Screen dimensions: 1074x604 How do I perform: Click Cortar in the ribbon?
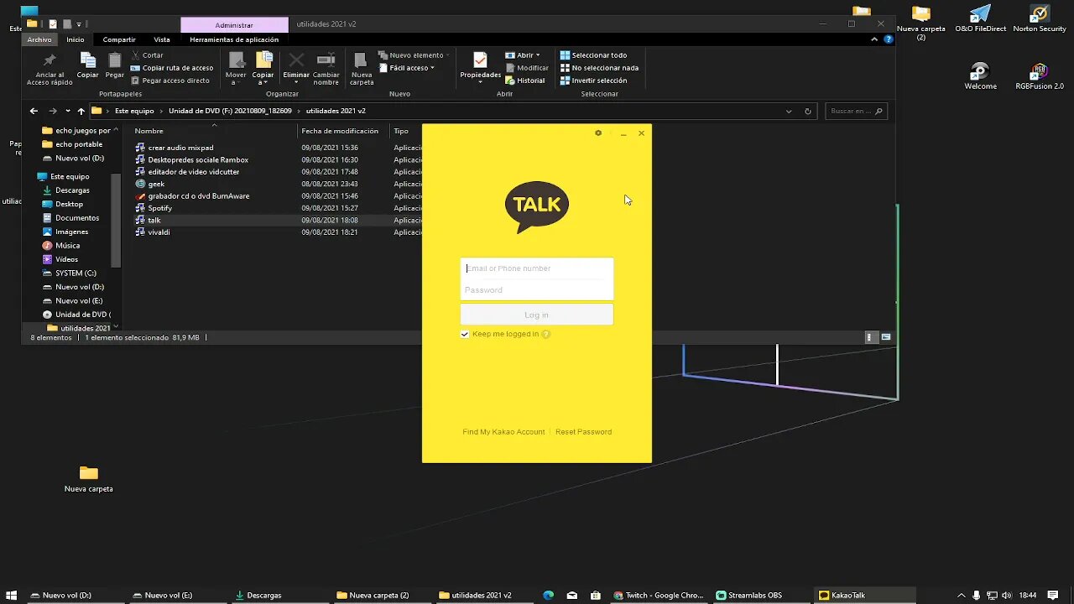pyautogui.click(x=148, y=55)
